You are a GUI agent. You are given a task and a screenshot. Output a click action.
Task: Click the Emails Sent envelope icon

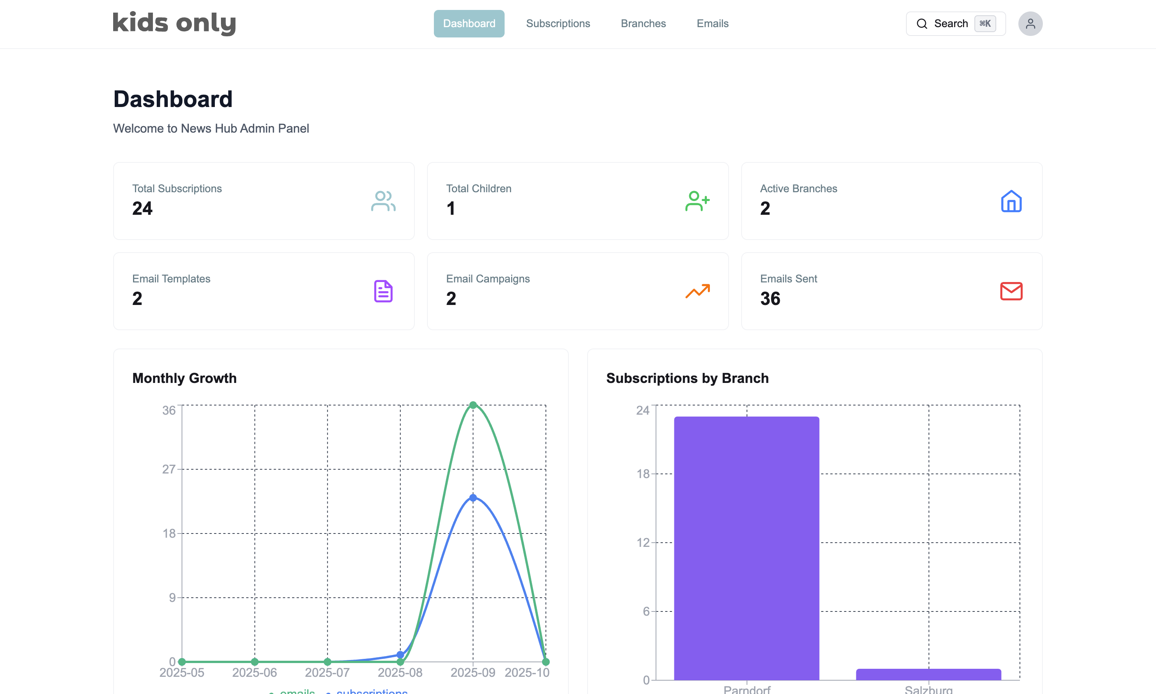pos(1011,291)
